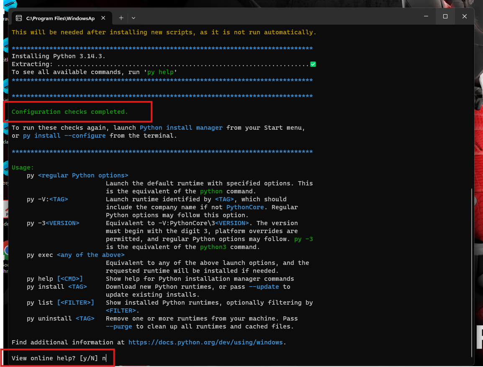The height and width of the screenshot is (367, 483).
Task: Click 'py -3<VERSION>' usage entry
Action: coord(53,223)
